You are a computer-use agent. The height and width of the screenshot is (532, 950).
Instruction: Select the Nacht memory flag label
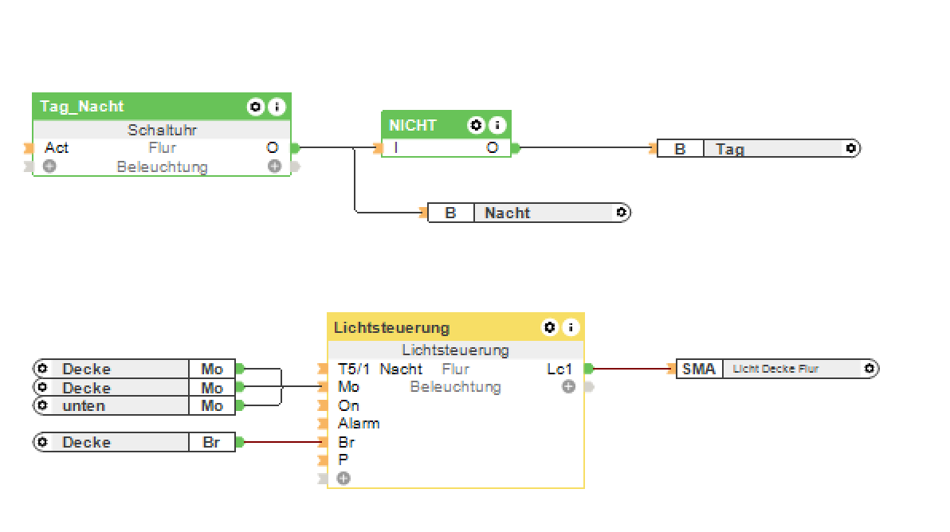[x=508, y=213]
